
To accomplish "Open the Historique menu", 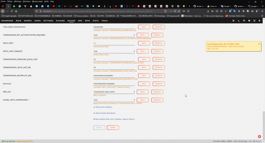I will [x=26, y=1].
